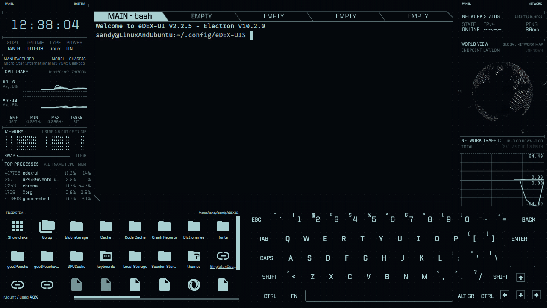Switch to the MAIN-bash tab
The width and height of the screenshot is (547, 308).
(130, 16)
